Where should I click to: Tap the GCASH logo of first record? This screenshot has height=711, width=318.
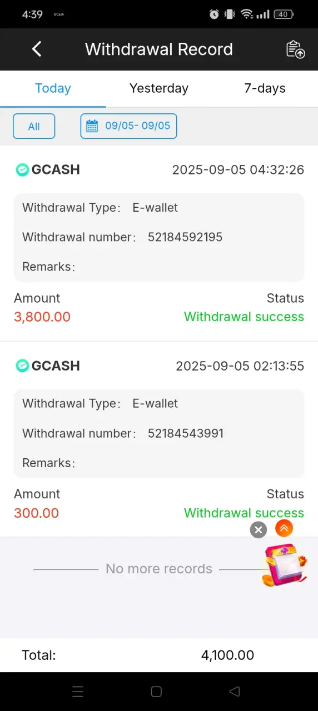(22, 169)
